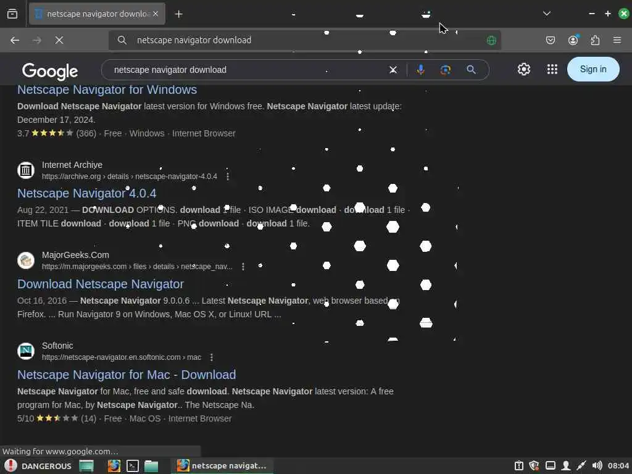This screenshot has height=474, width=632.
Task: Open the volume speaker tray icon
Action: (x=597, y=466)
